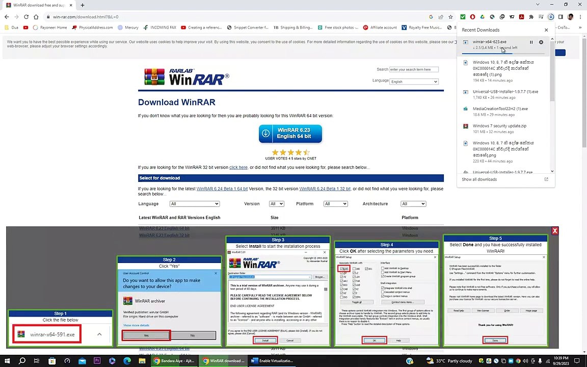The width and height of the screenshot is (587, 367).
Task: Expand the hidden bookmarks chevron
Action: click(x=580, y=28)
